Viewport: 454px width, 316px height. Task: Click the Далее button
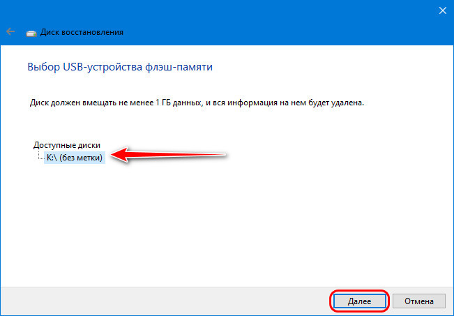(359, 301)
